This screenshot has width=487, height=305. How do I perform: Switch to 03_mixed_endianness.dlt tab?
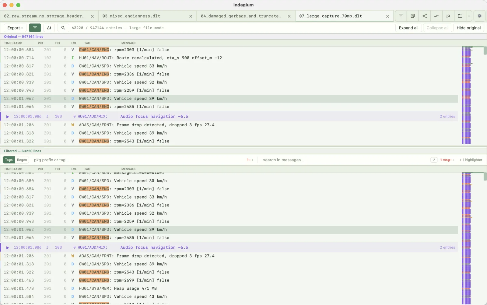(x=131, y=16)
